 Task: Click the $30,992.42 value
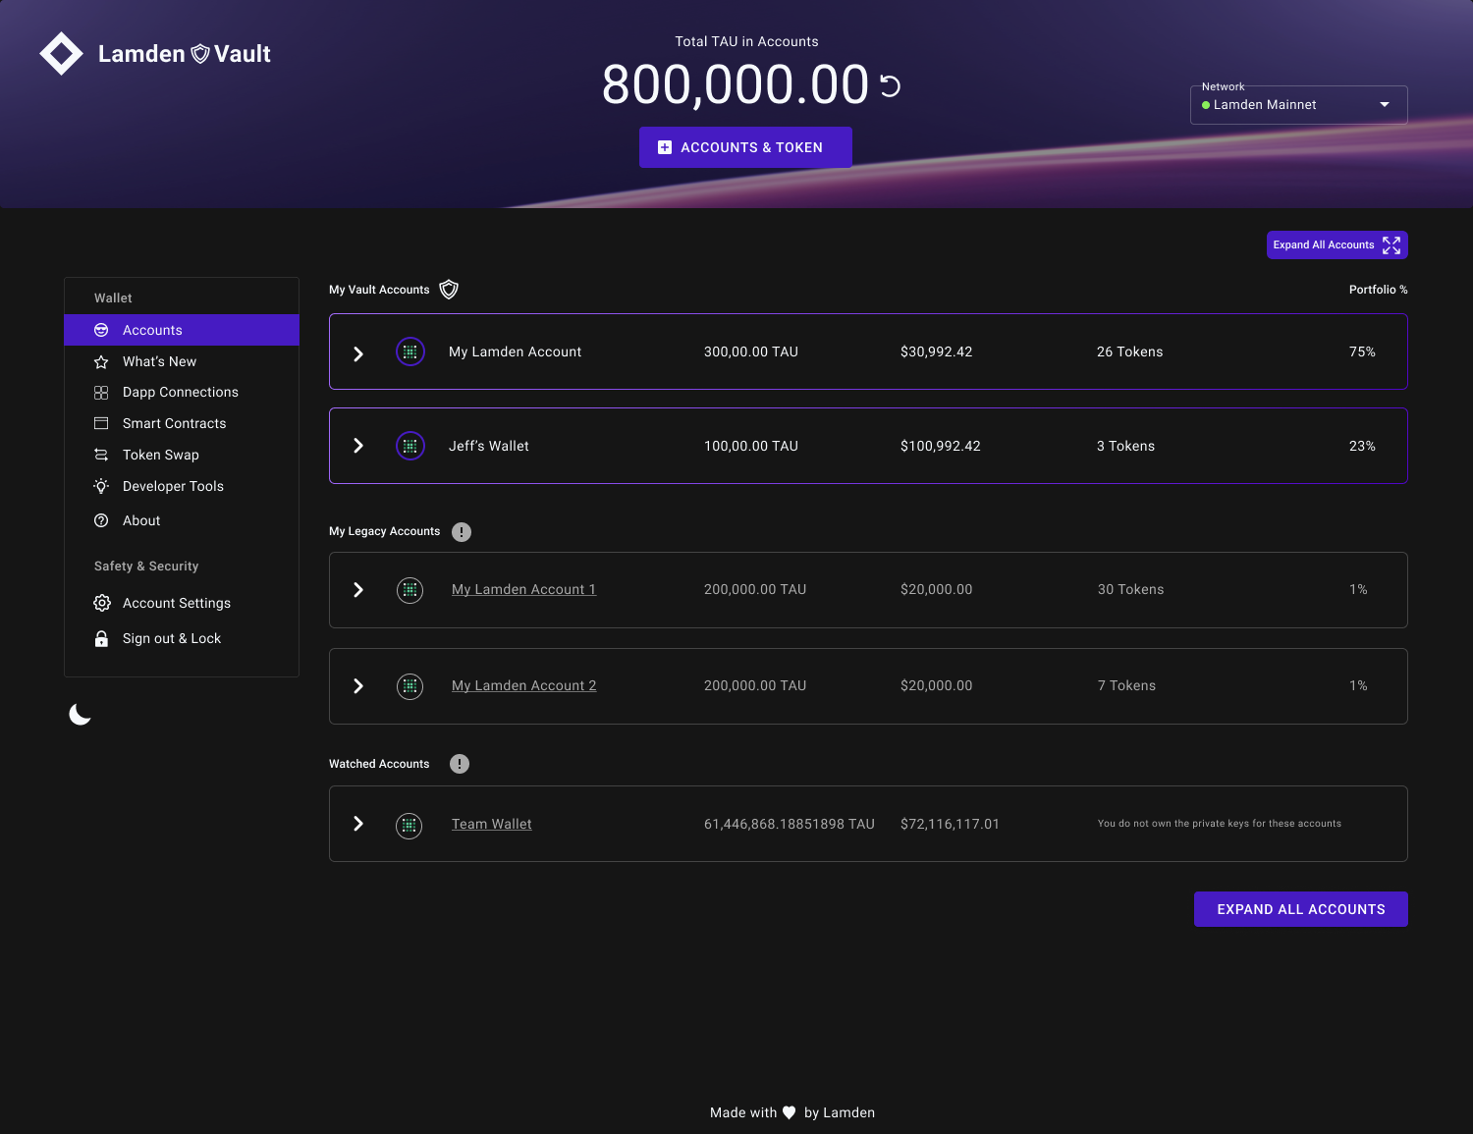937,351
